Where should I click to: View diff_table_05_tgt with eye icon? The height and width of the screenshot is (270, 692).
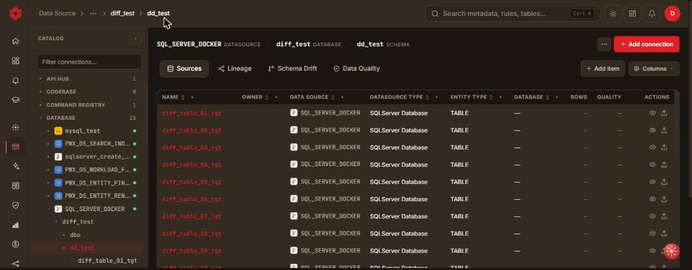click(x=652, y=182)
